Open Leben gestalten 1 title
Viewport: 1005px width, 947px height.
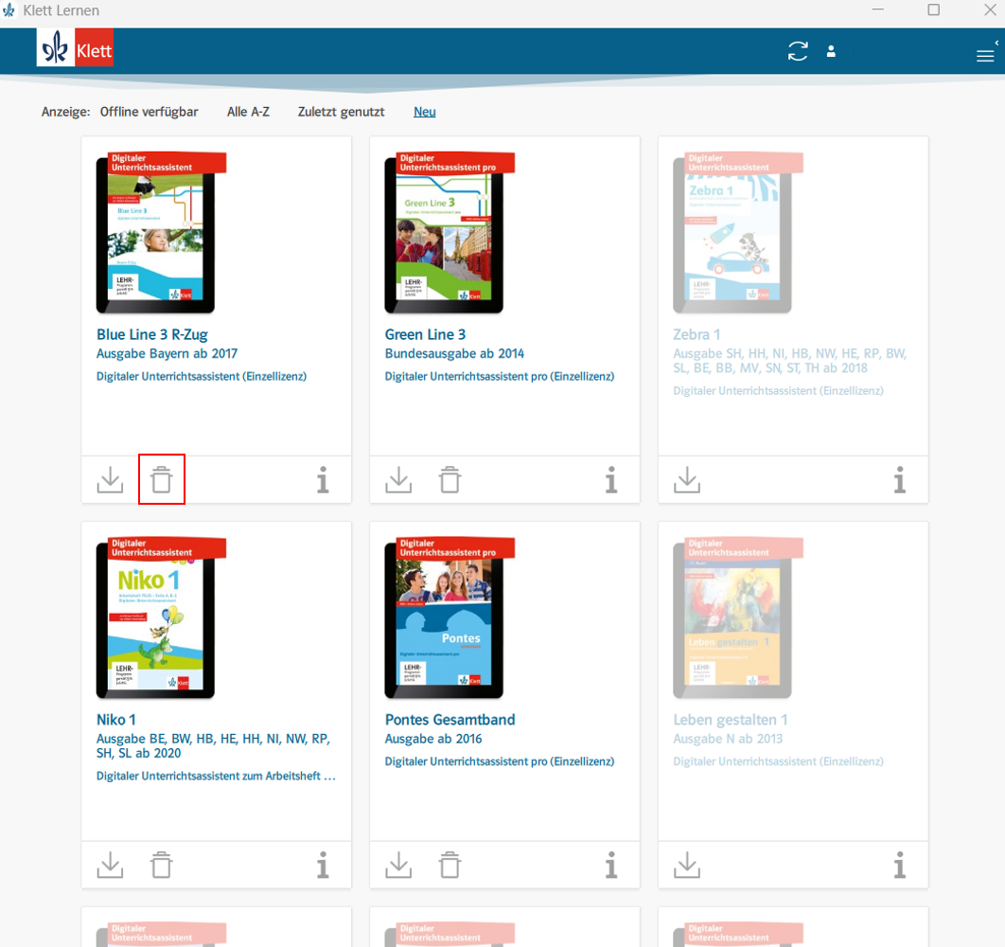coord(730,720)
